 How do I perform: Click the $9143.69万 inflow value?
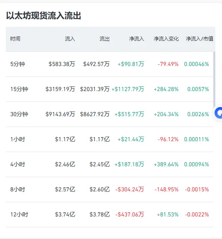click(x=60, y=114)
